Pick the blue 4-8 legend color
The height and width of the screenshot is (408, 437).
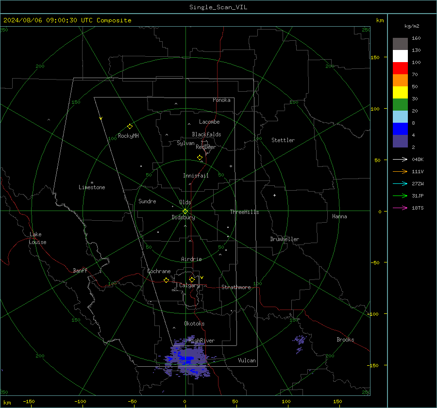400,129
